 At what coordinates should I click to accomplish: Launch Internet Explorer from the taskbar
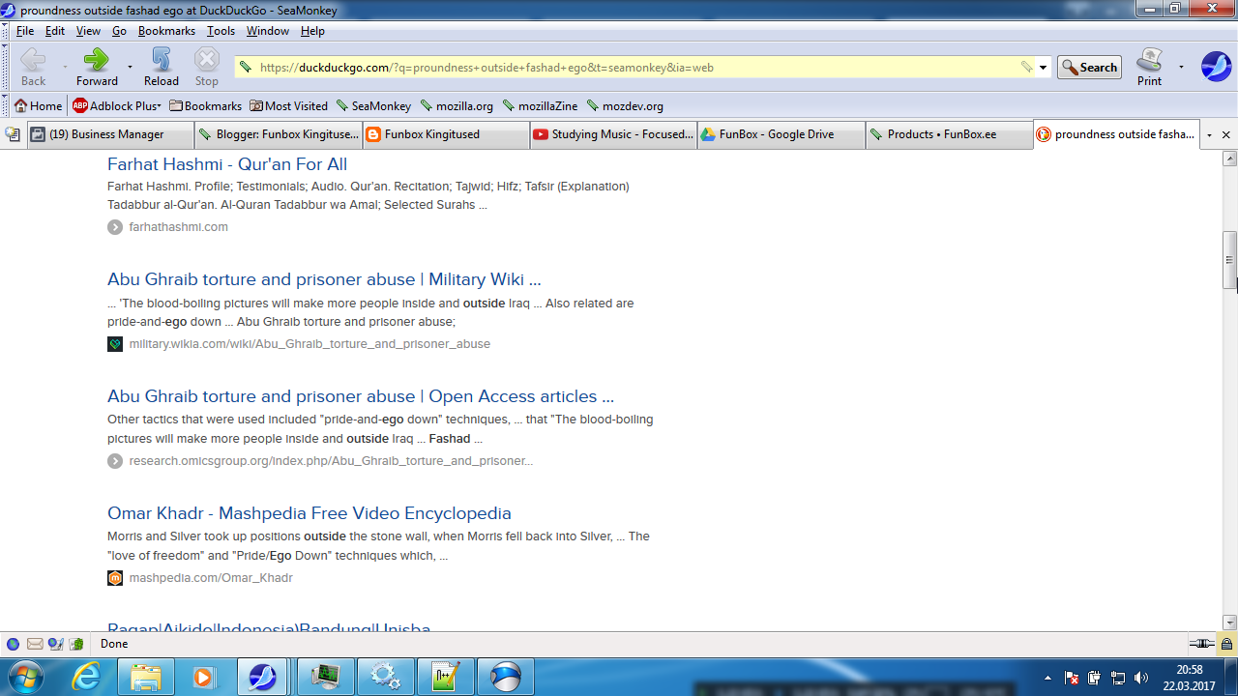(x=87, y=677)
